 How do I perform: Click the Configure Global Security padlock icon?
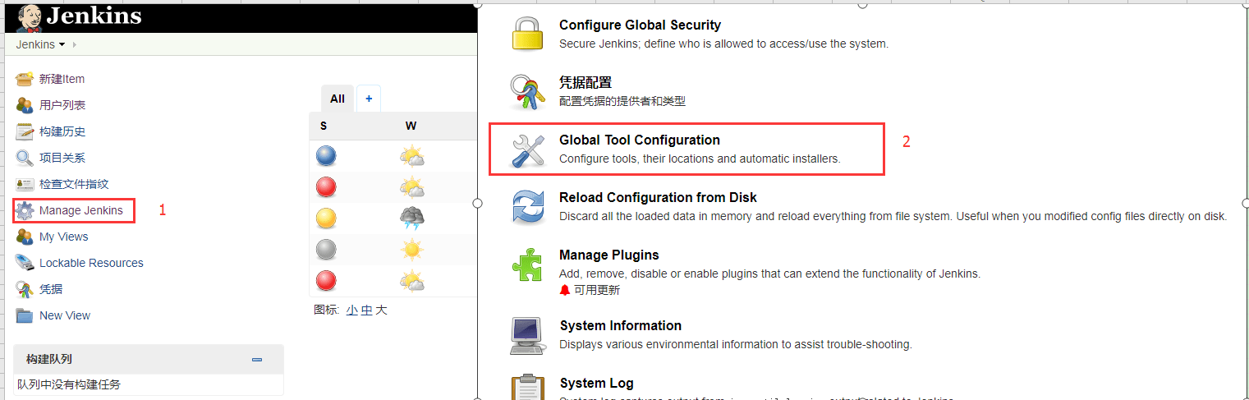coord(528,34)
